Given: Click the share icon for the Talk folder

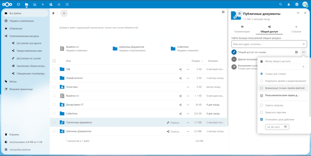Looking at the screenshot, I should (x=180, y=69).
